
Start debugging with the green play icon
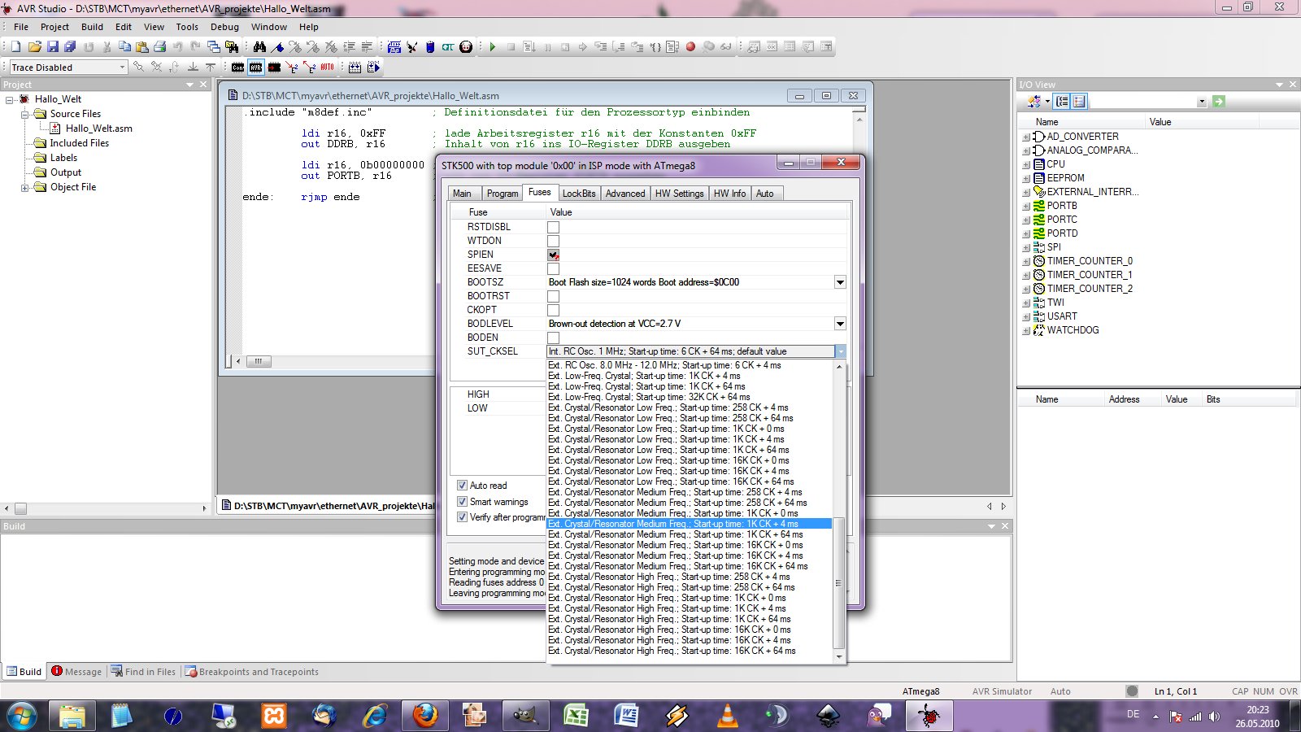click(493, 47)
